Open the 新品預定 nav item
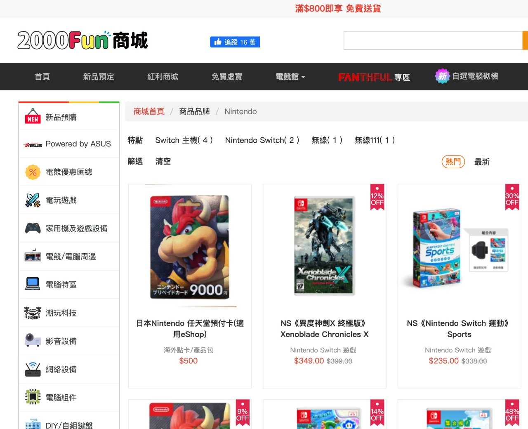528x429 pixels. click(x=99, y=77)
